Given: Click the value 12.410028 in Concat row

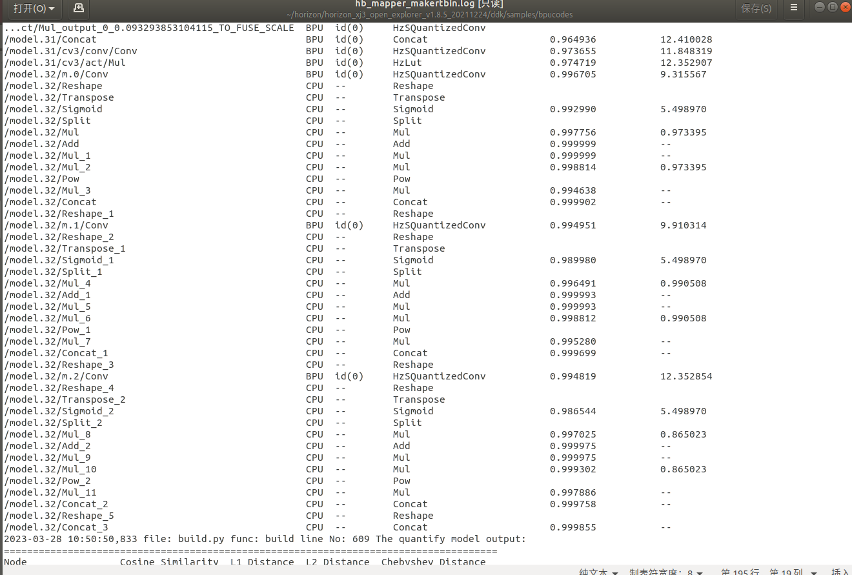Looking at the screenshot, I should pyautogui.click(x=686, y=39).
